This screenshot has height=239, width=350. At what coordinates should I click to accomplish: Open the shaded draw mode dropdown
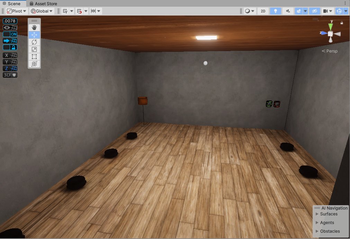(250, 11)
